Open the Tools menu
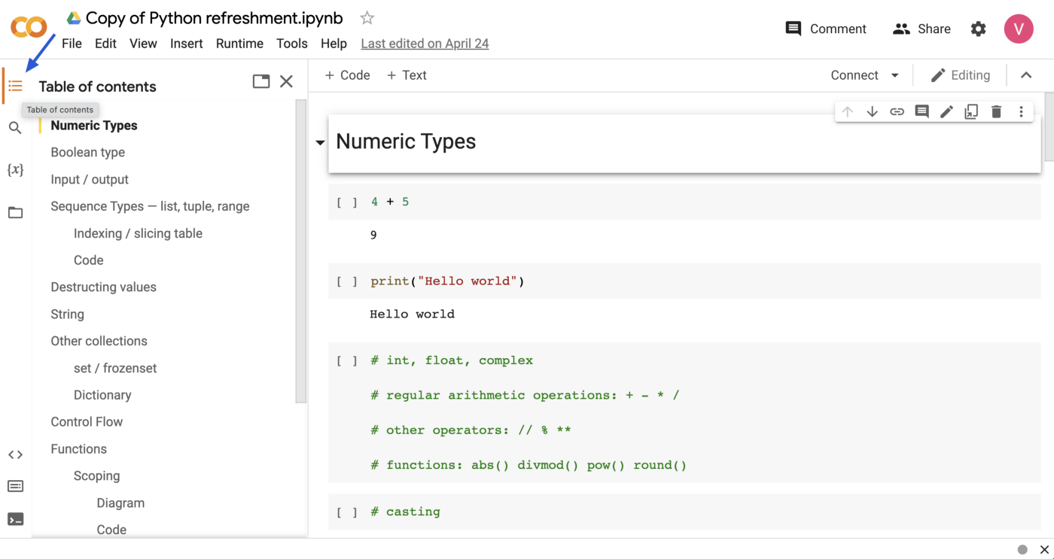Viewport: 1054px width, 559px height. pos(291,44)
